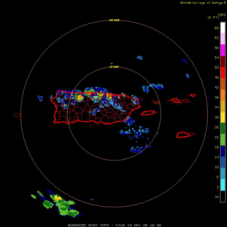Select the gold legend color block
Image resolution: width=227 pixels, height=227 pixels.
point(223,107)
